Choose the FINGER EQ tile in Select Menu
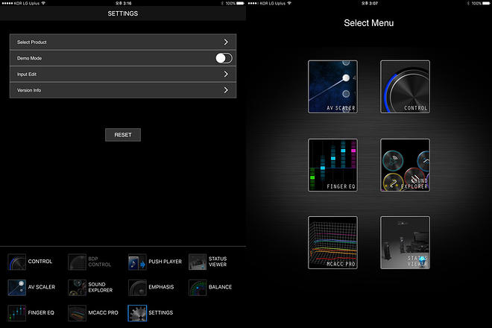The width and height of the screenshot is (492, 328). tap(332, 165)
